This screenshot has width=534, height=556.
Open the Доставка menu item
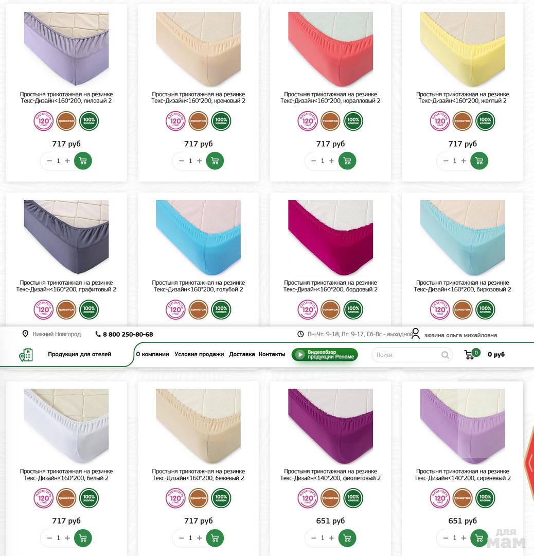(x=242, y=354)
